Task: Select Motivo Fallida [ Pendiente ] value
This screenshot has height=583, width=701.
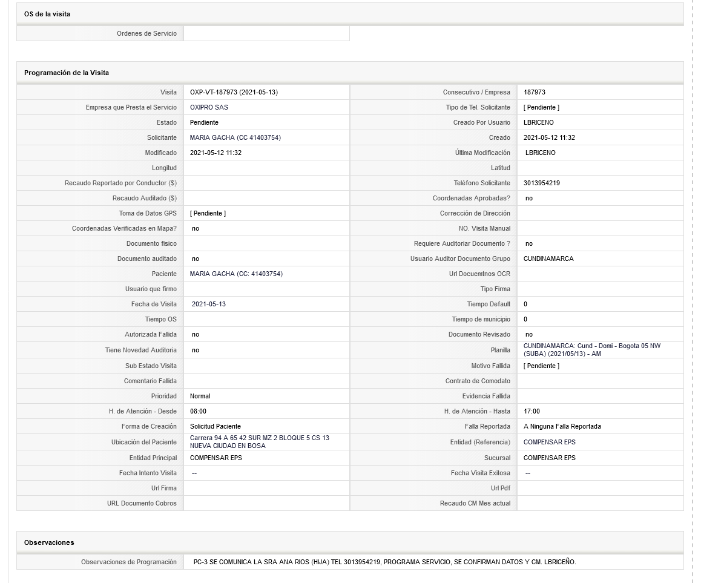Action: (x=541, y=366)
